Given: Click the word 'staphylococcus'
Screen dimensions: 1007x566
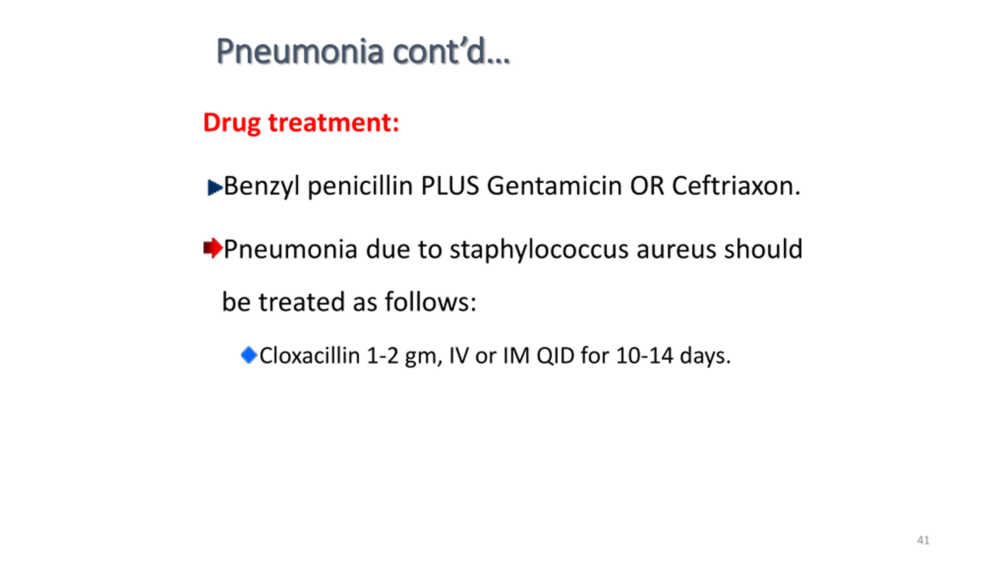Looking at the screenshot, I should [539, 250].
